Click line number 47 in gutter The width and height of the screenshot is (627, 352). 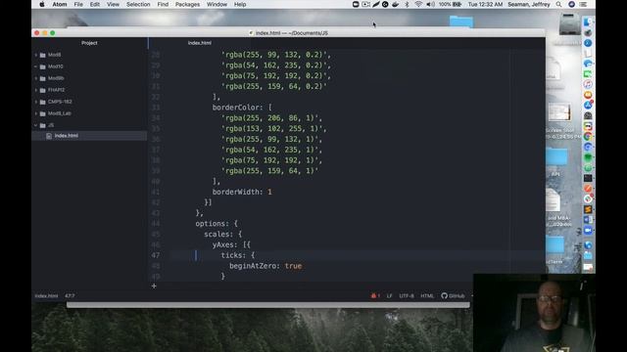pyautogui.click(x=156, y=255)
